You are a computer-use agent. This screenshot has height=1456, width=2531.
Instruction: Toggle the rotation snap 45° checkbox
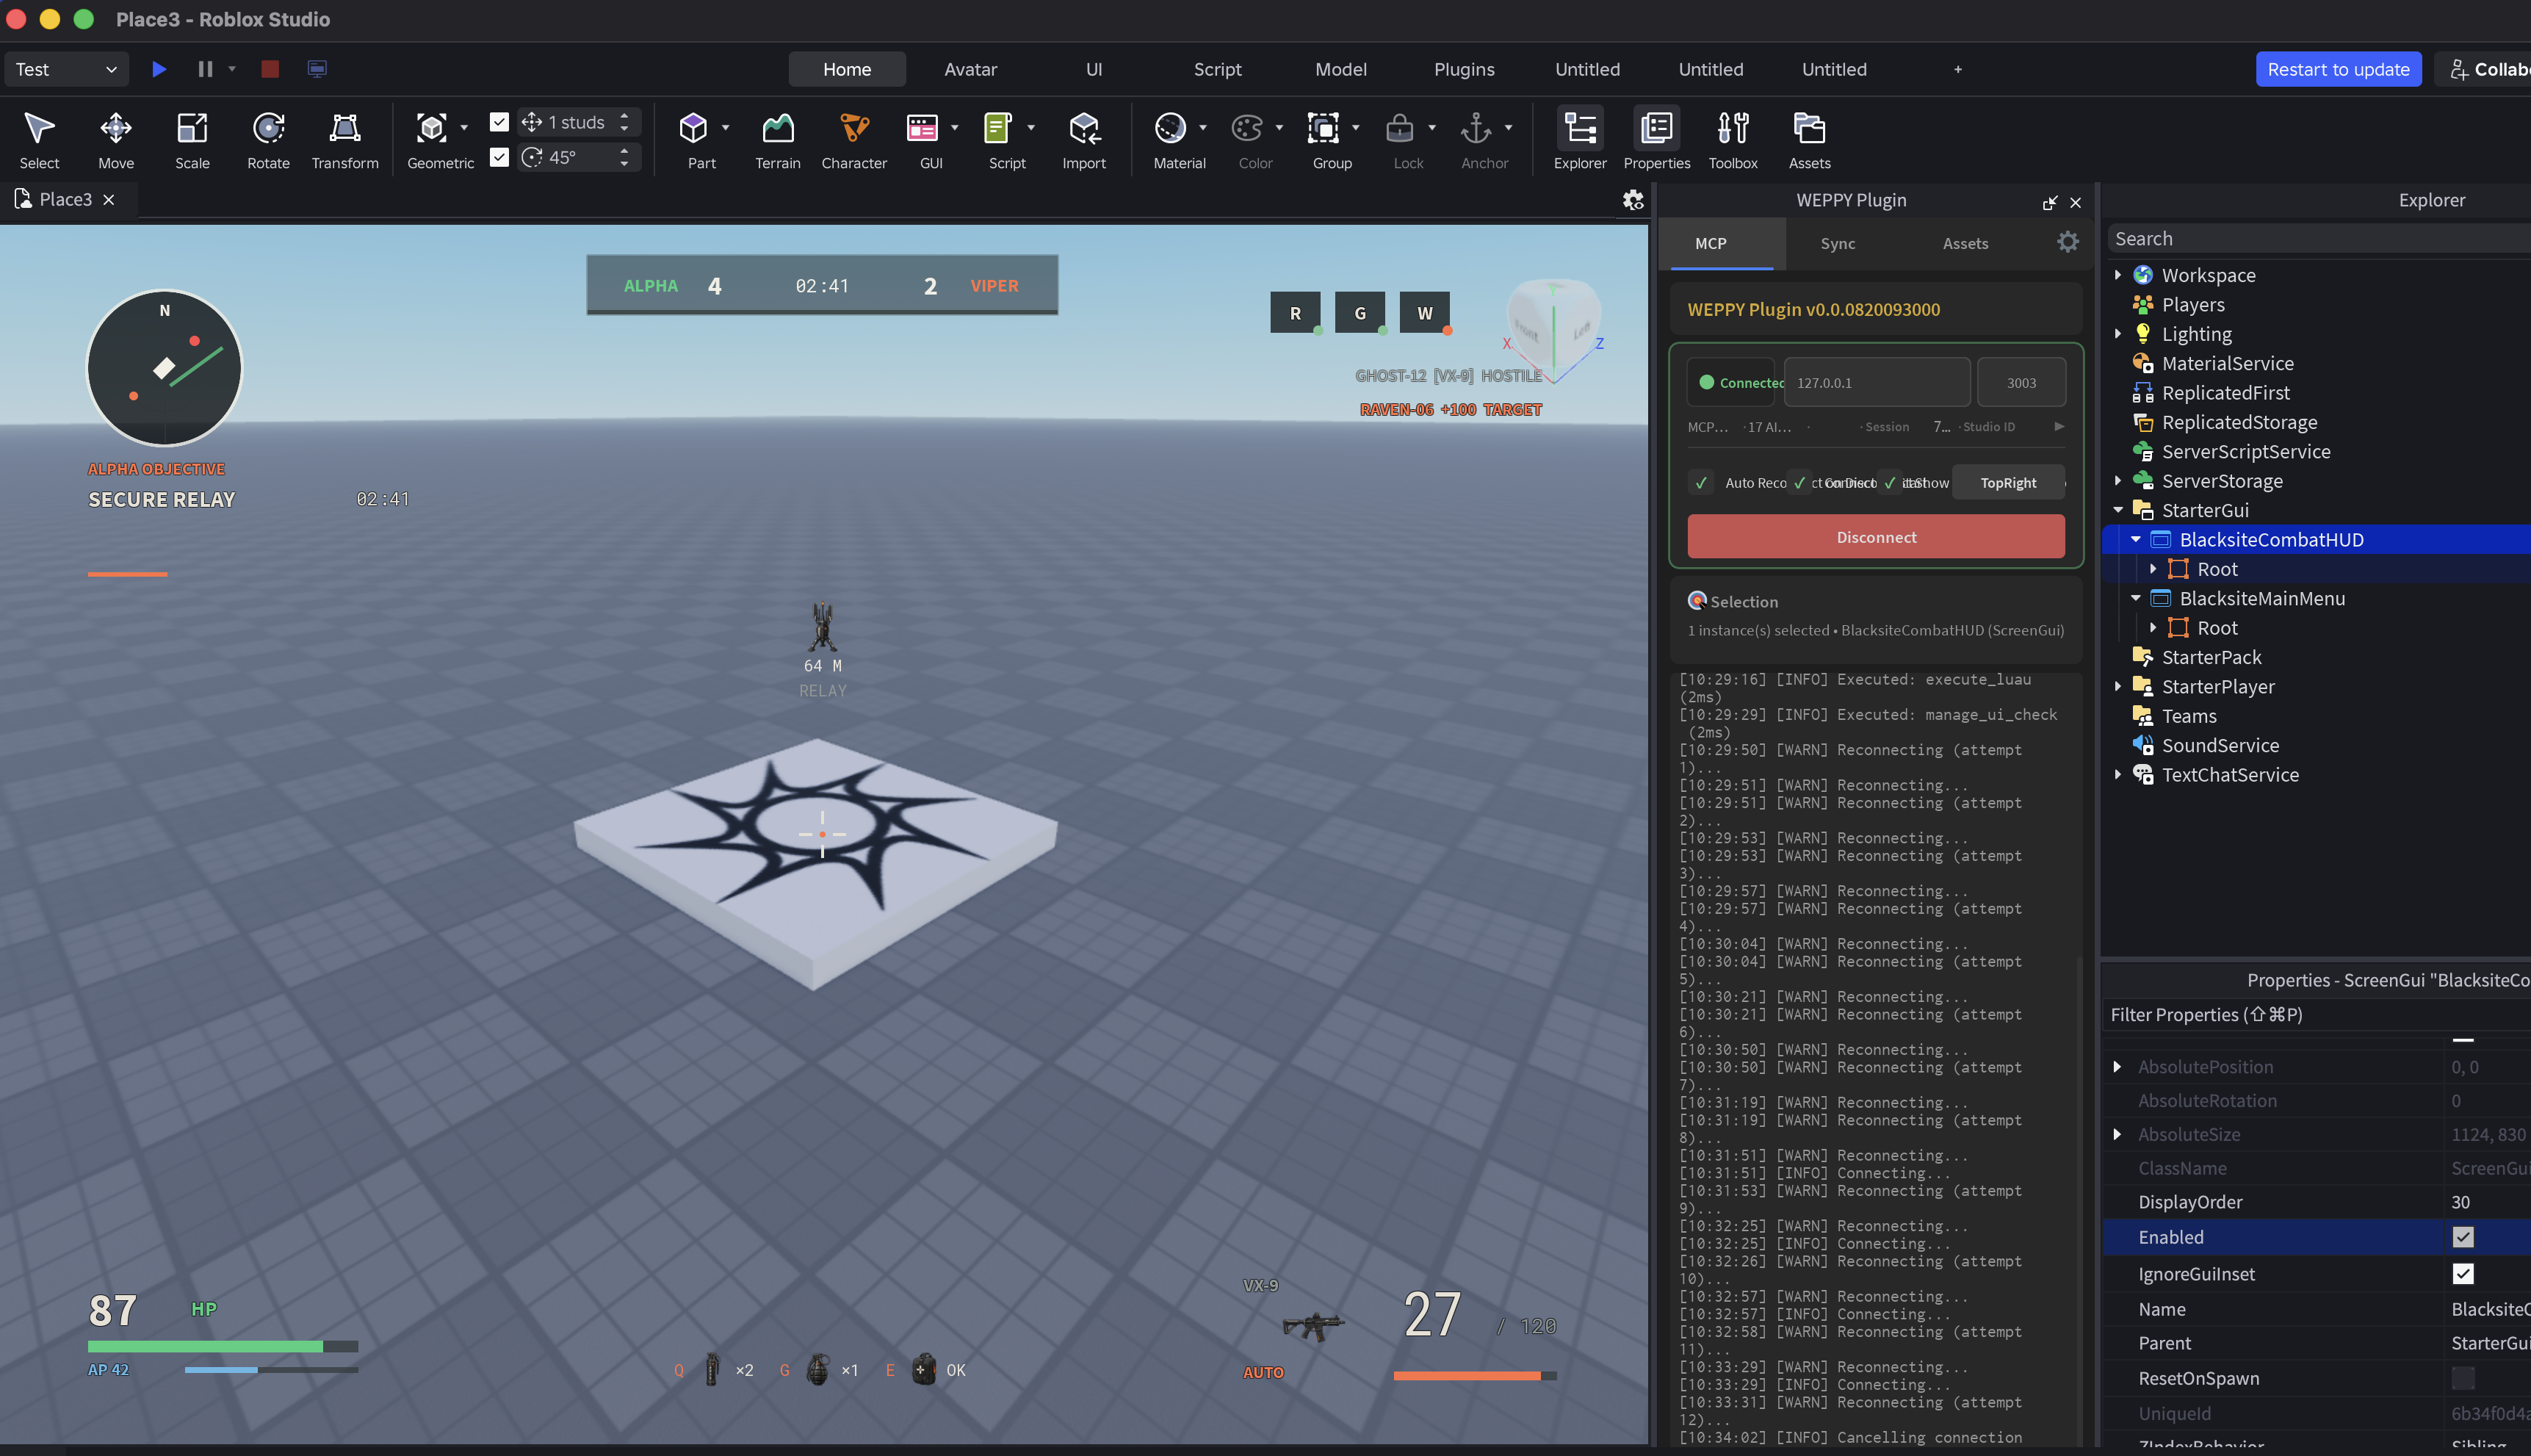(499, 157)
